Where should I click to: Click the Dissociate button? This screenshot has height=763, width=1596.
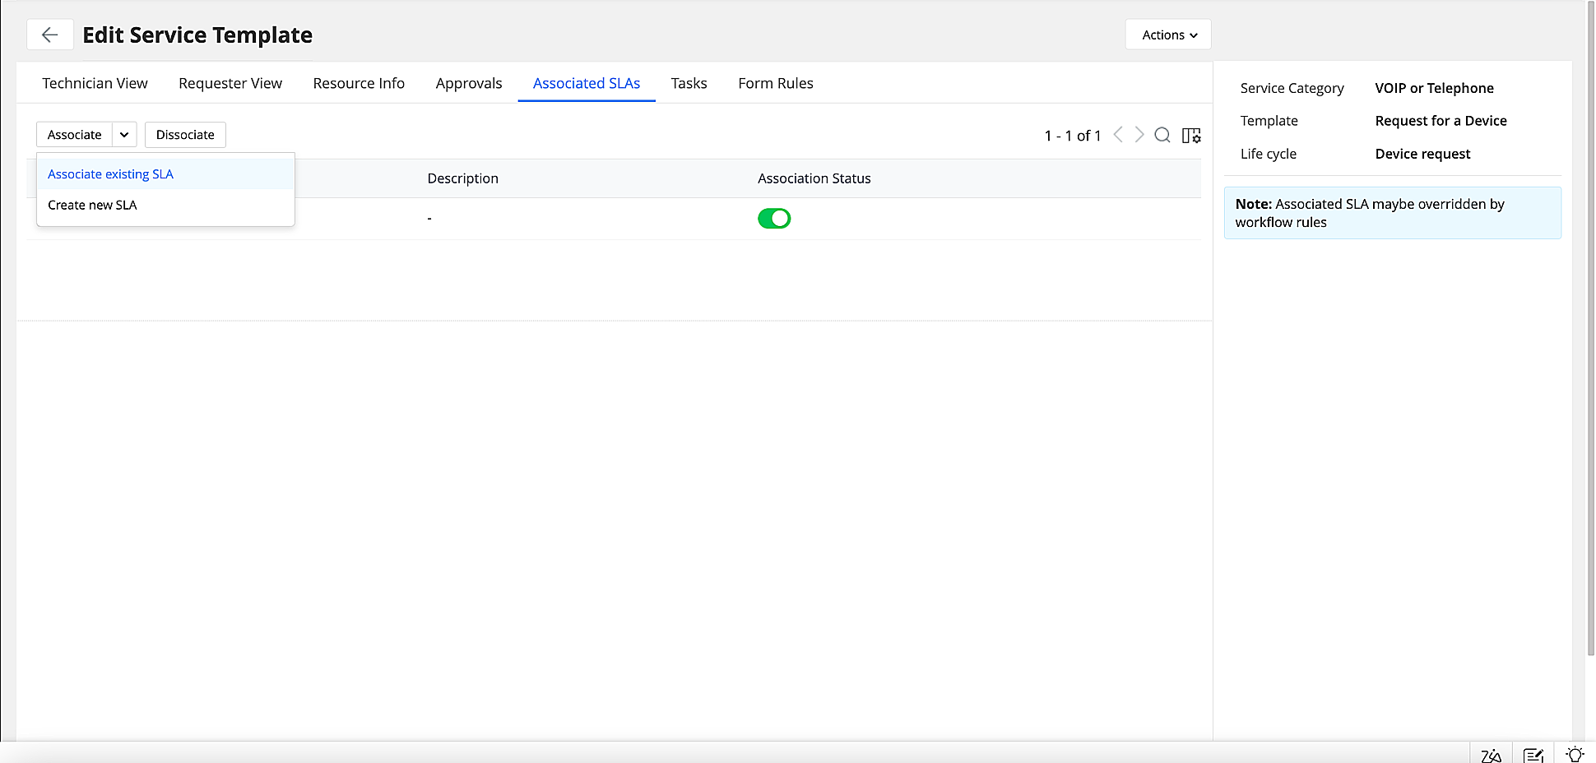[185, 134]
